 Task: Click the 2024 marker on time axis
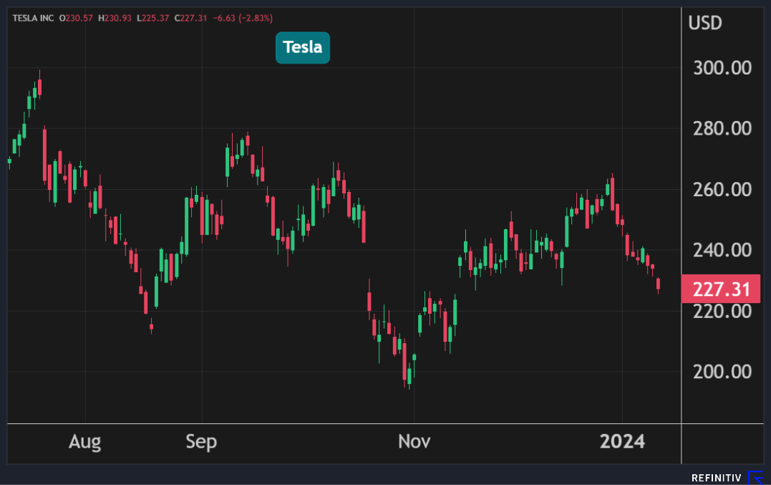coord(622,441)
